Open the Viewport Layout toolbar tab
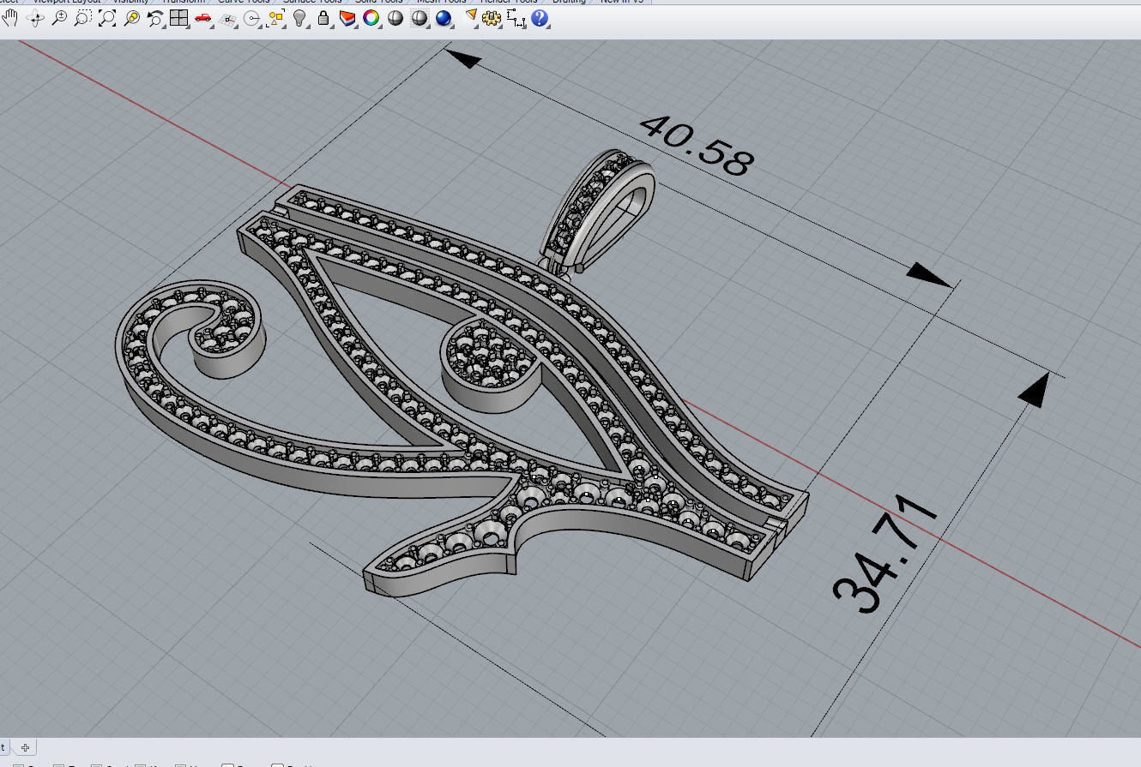 point(66,2)
